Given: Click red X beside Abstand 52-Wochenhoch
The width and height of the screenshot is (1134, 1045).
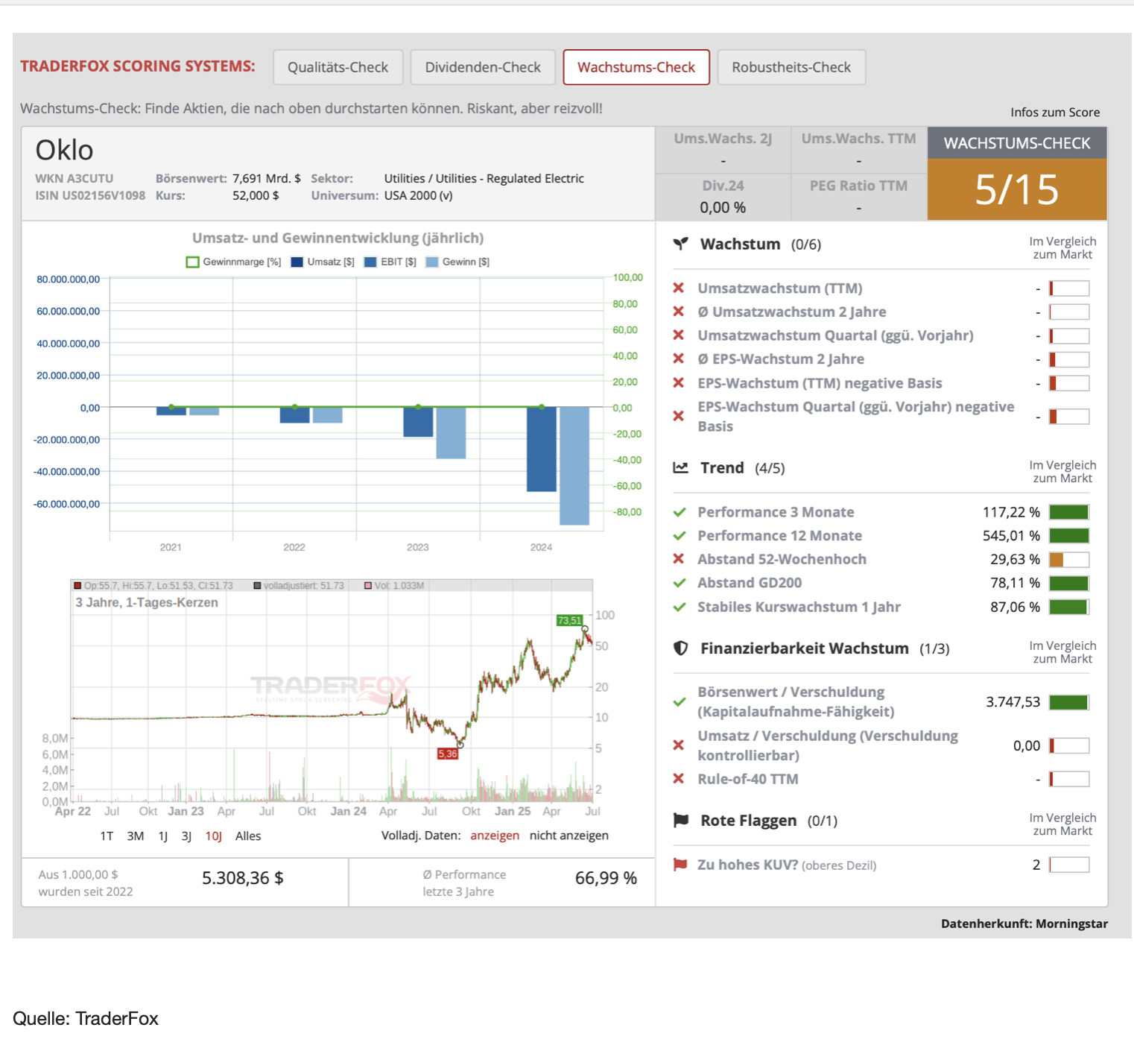Looking at the screenshot, I should tap(679, 559).
